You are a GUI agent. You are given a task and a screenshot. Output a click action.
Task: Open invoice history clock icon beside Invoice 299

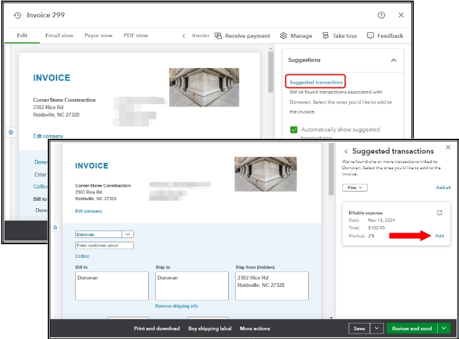click(17, 15)
